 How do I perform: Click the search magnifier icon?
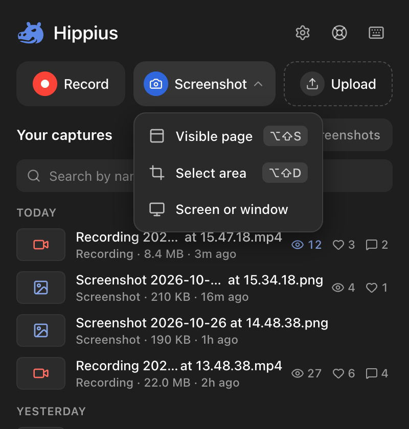point(34,176)
